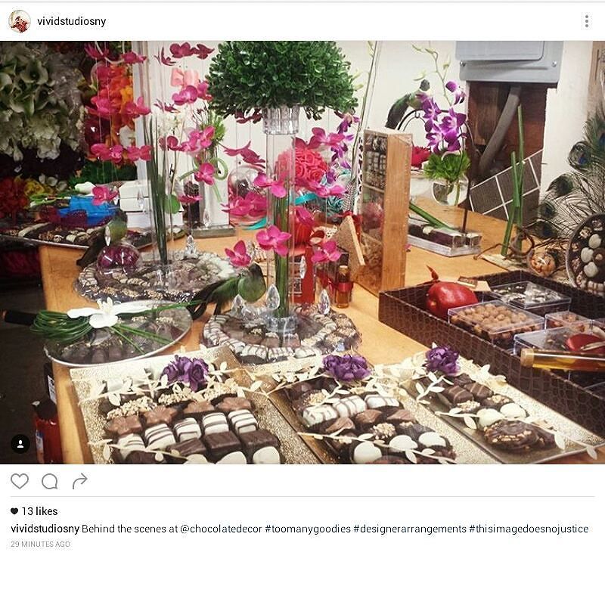Open the @chocolatedecor mention
The width and height of the screenshot is (605, 605).
coord(221,529)
